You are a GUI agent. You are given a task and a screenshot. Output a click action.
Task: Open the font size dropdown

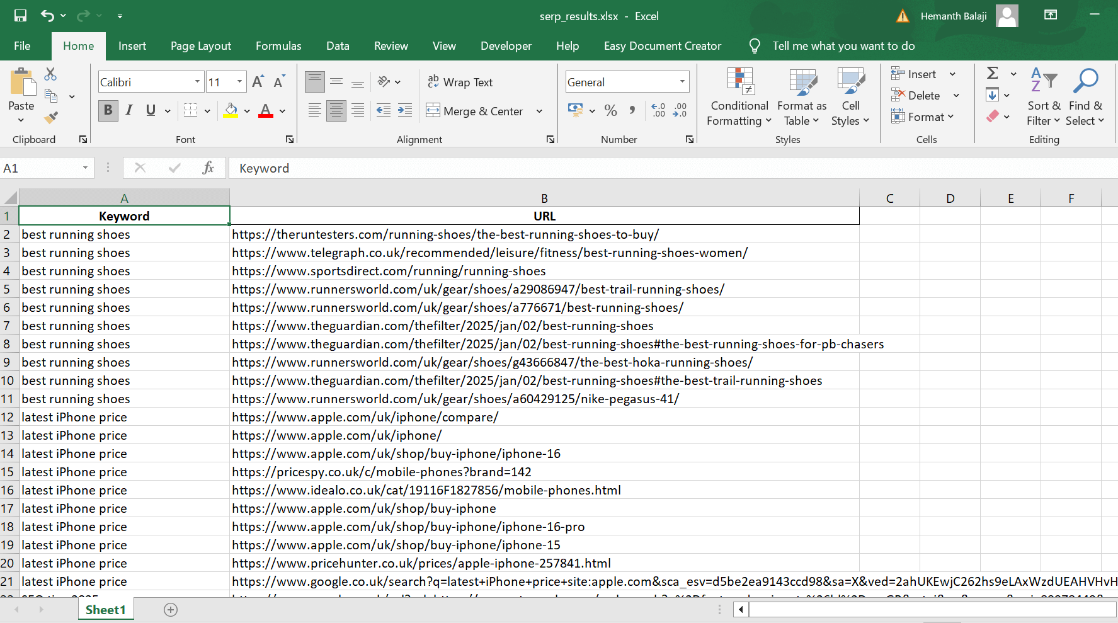tap(239, 82)
